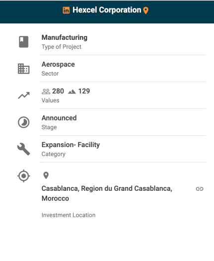
Task: Select the pie clock Stage icon
Action: click(x=24, y=122)
